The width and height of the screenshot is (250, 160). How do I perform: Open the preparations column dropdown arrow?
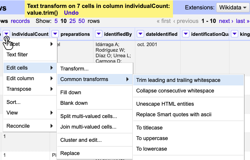pos(55,34)
